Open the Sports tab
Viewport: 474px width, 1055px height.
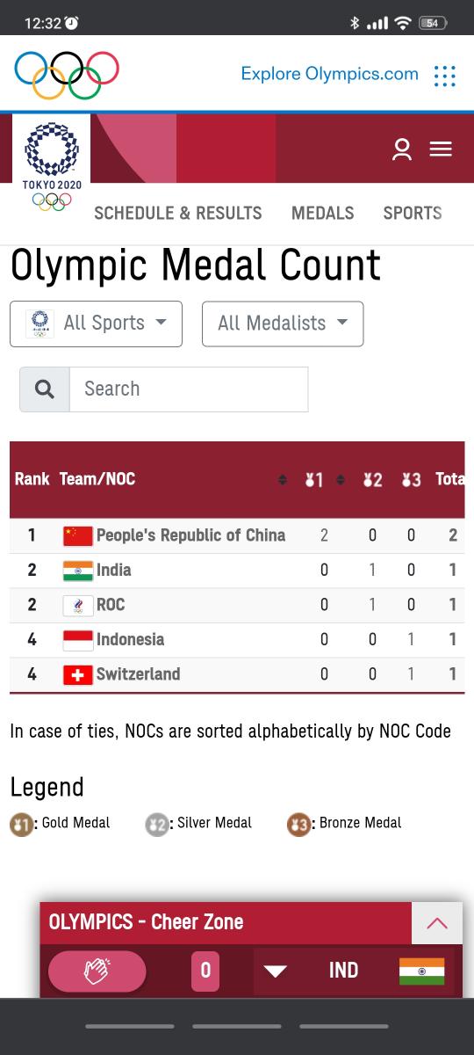click(x=413, y=213)
